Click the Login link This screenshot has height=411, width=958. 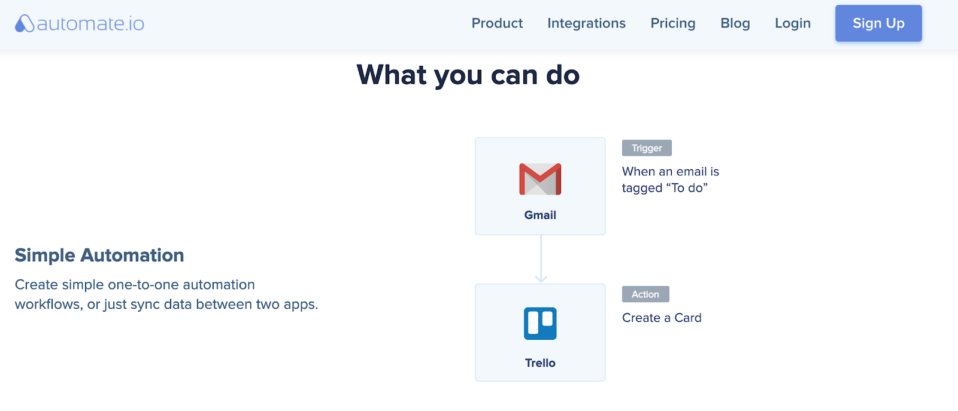click(x=793, y=23)
